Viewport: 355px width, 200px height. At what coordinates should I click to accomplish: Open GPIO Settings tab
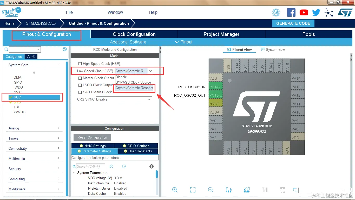pos(136,146)
